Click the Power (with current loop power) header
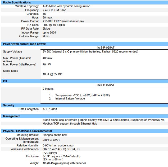168x167 pixels. pyautogui.click(x=25, y=44)
